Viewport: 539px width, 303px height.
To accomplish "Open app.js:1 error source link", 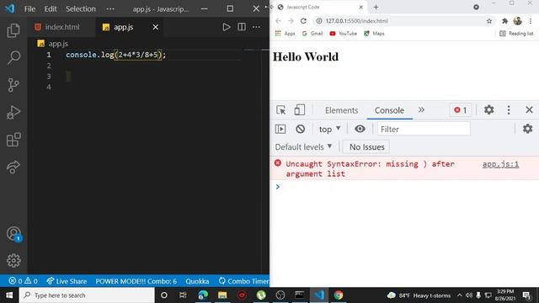I will click(500, 164).
